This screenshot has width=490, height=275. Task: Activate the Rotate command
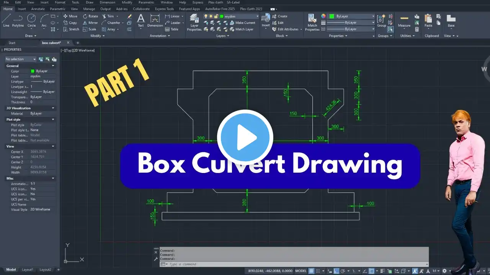90,16
